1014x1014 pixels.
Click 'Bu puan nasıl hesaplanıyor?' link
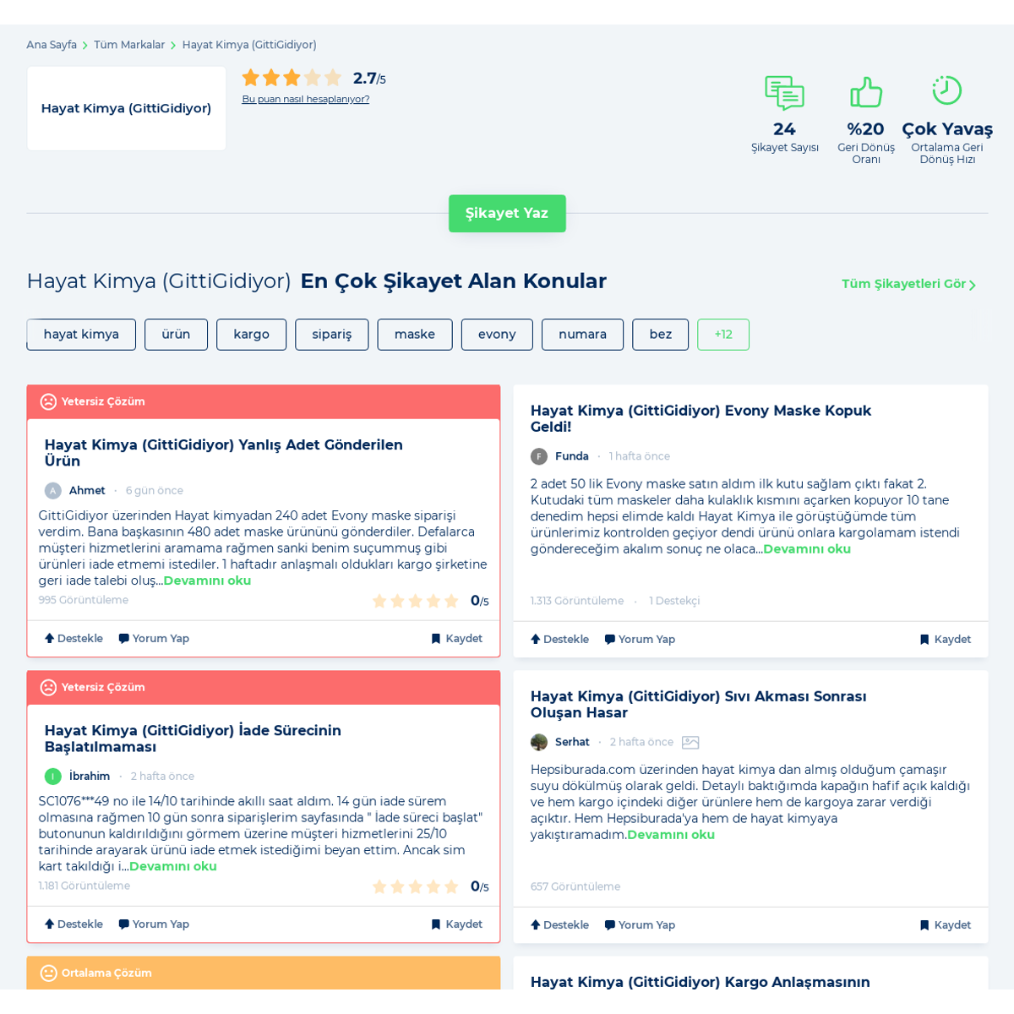306,99
